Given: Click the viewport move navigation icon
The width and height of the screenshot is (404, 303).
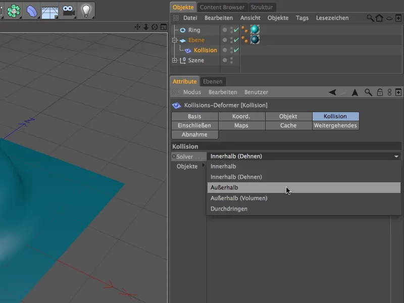Looking at the screenshot, I should coord(137,27).
